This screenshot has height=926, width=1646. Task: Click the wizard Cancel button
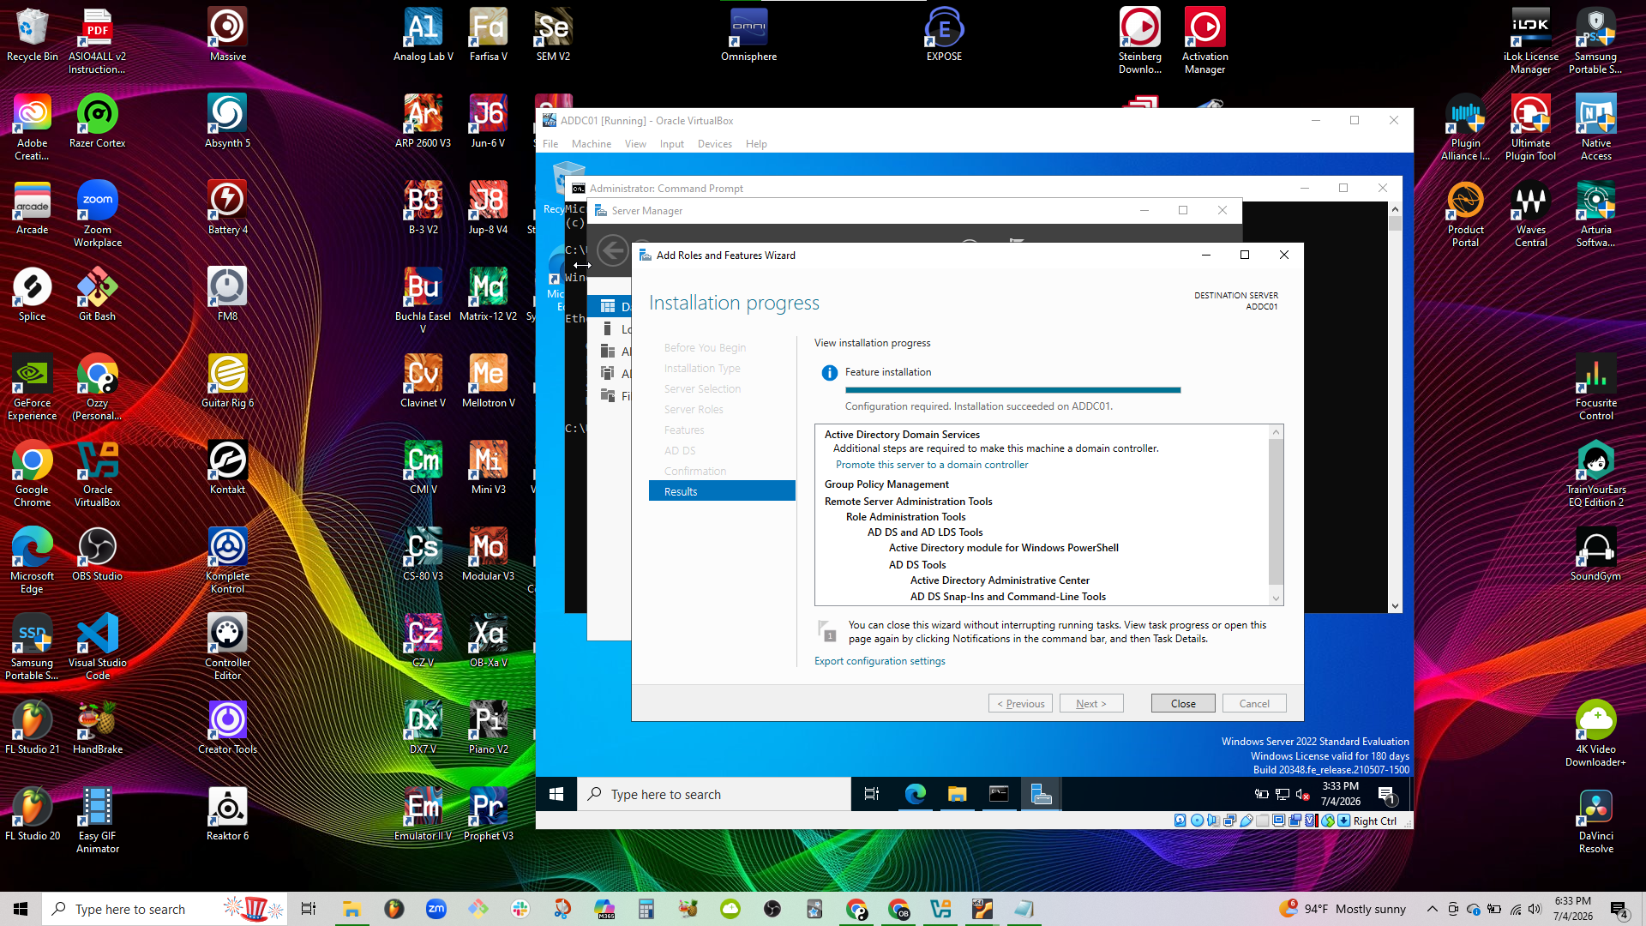click(x=1254, y=704)
